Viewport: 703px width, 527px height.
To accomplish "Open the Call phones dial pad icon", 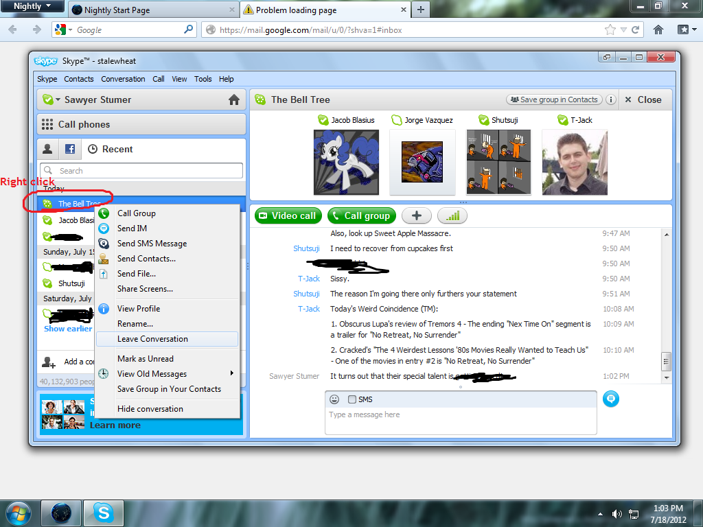I will pyautogui.click(x=47, y=124).
